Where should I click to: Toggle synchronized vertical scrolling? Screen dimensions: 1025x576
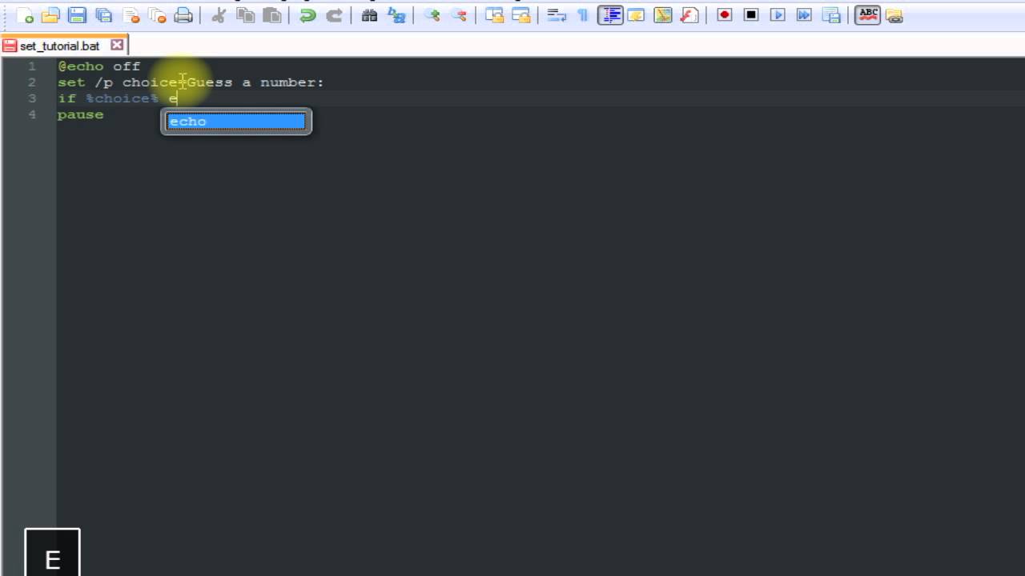click(x=494, y=15)
